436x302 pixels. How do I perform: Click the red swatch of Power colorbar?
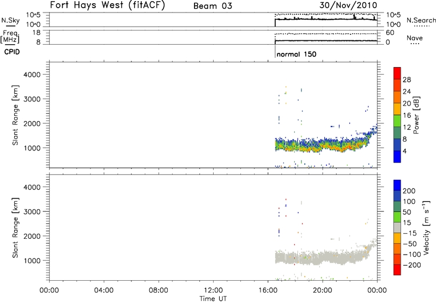[x=397, y=73]
